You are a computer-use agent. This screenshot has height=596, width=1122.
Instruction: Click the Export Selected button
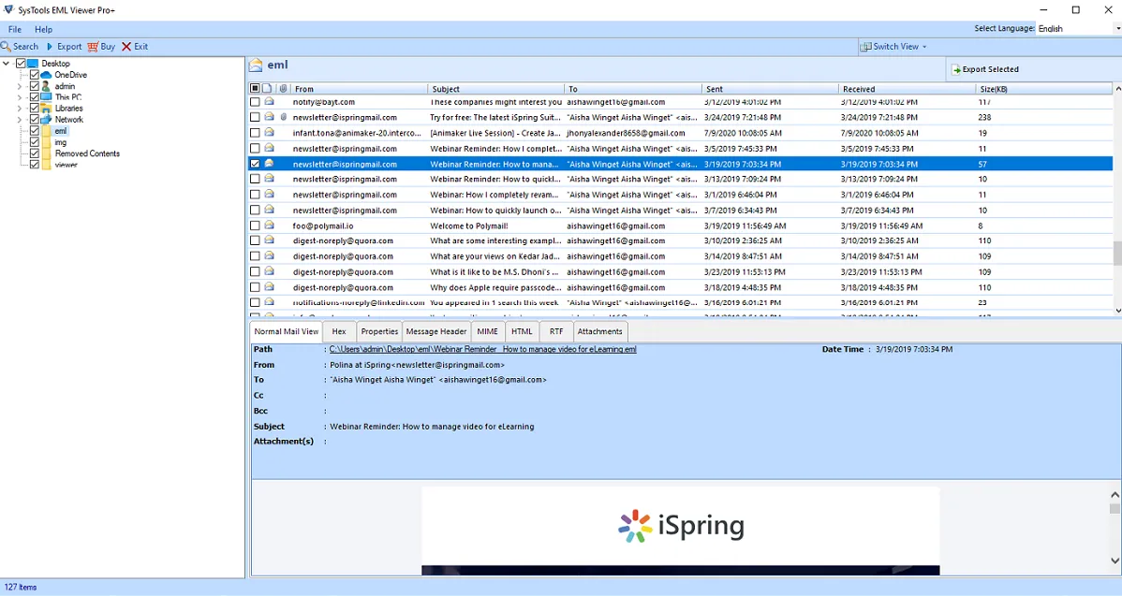[x=985, y=69]
